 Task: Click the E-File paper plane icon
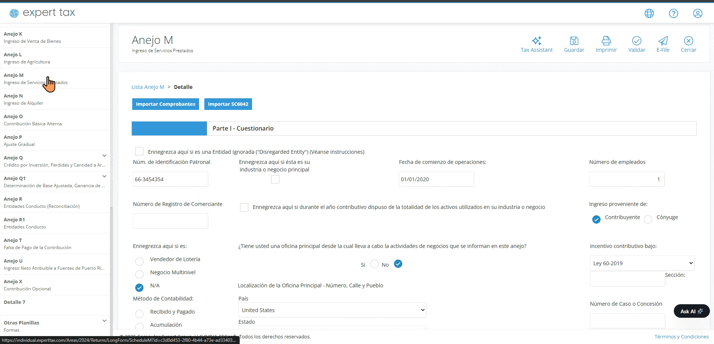[663, 41]
